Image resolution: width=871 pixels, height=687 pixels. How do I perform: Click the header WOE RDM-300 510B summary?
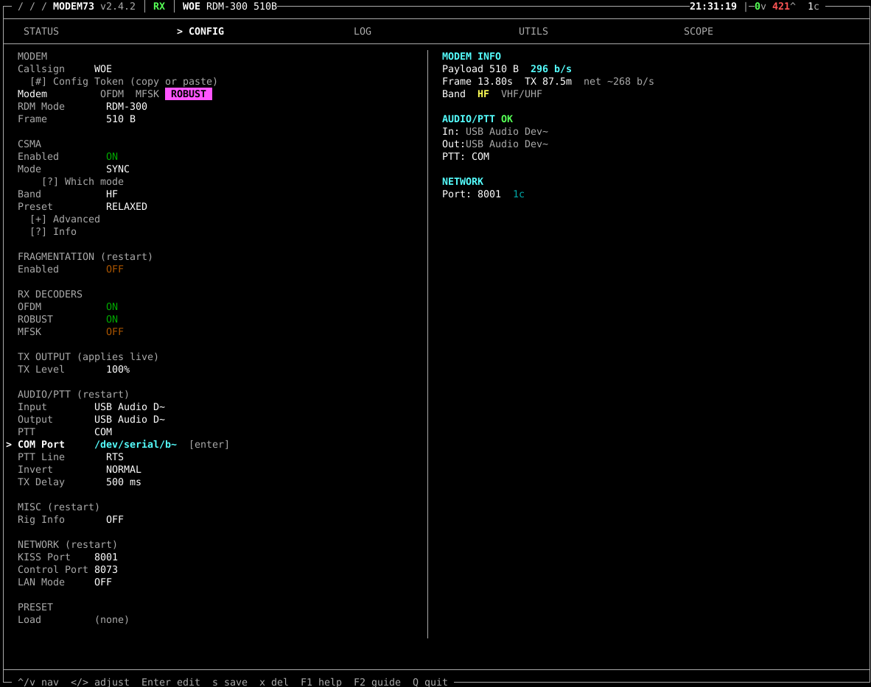[x=230, y=7]
